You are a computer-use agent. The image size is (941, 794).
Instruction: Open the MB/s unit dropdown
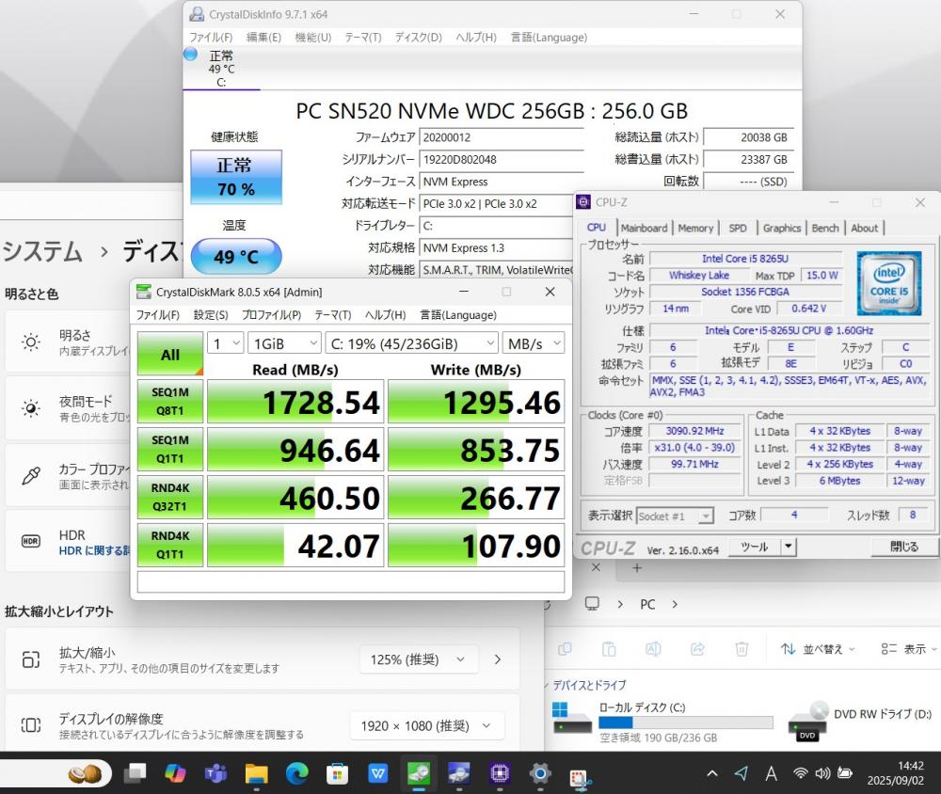click(x=534, y=344)
